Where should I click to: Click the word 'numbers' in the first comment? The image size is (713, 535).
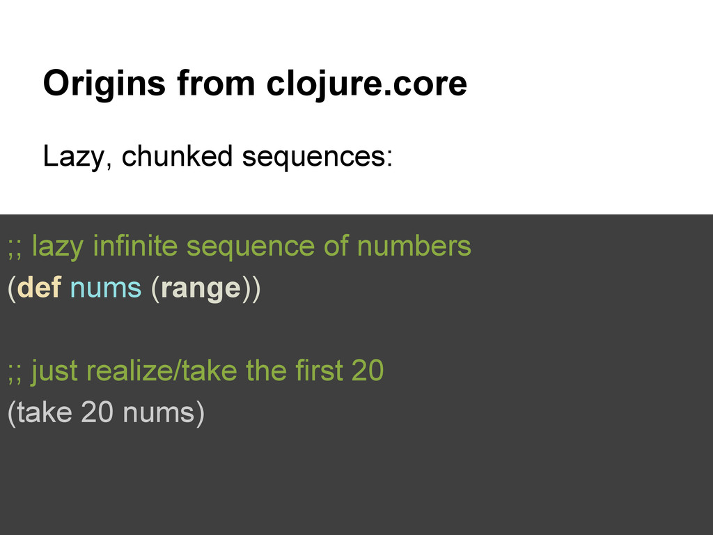[414, 246]
